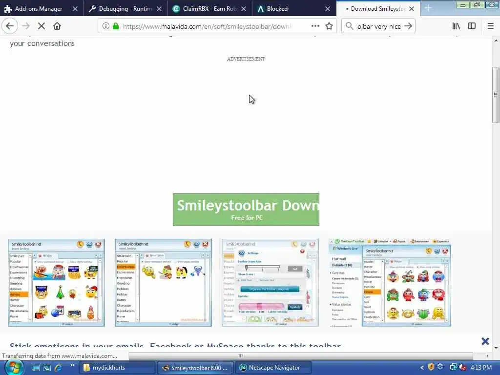The width and height of the screenshot is (500, 375).
Task: Click the network tray icon
Action: pyautogui.click(x=453, y=367)
